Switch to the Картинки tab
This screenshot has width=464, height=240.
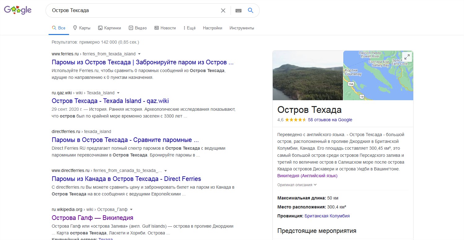tap(110, 28)
